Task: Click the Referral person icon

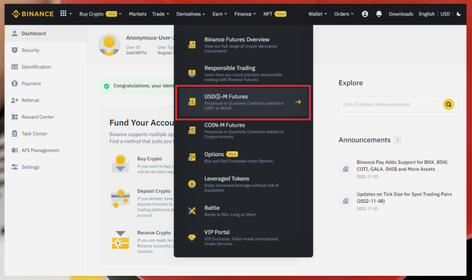Action: coord(14,100)
